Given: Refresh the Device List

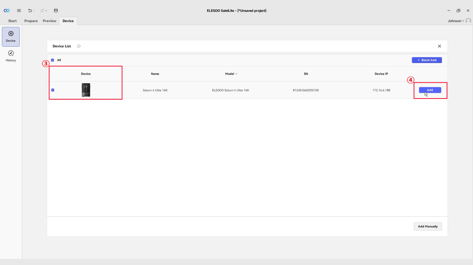Looking at the screenshot, I should click(79, 46).
